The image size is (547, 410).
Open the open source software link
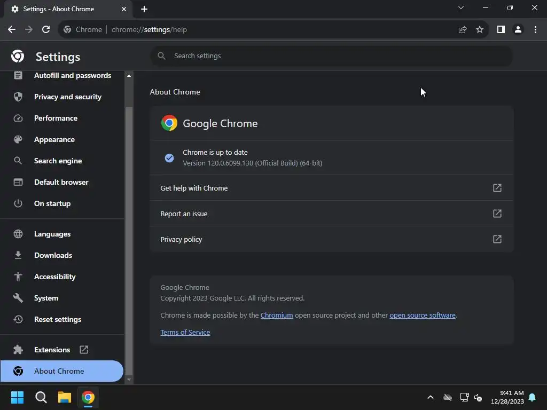click(x=423, y=315)
